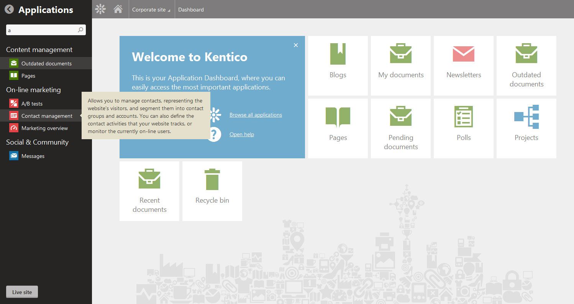Click the Social & Community category heading

click(37, 142)
